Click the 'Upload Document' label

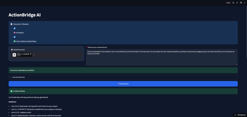19,50
